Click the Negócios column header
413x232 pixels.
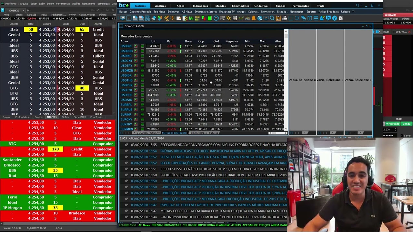pyautogui.click(x=232, y=41)
